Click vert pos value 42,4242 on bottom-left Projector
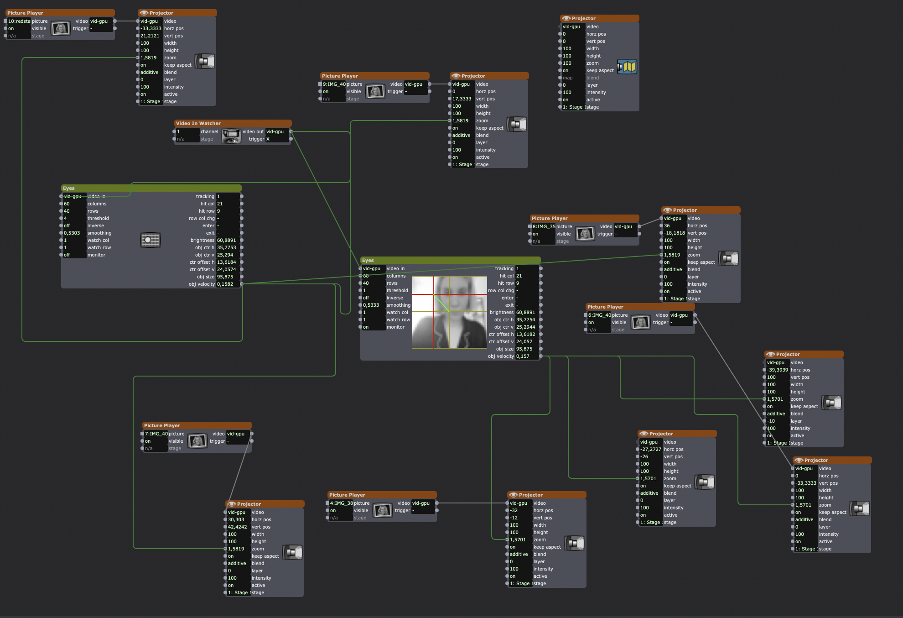This screenshot has width=903, height=618. tap(239, 527)
